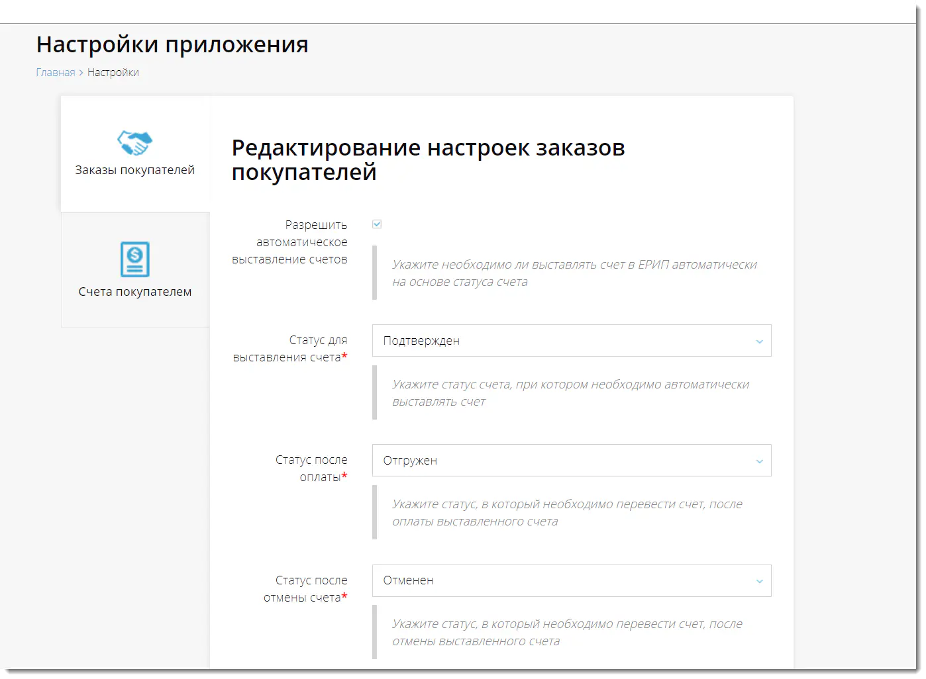926x679 pixels.
Task: Follow the Главная breadcrumb link
Action: pyautogui.click(x=55, y=72)
